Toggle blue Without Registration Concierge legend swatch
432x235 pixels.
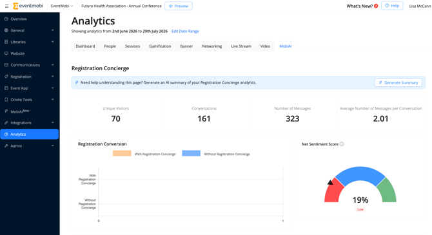click(x=191, y=153)
